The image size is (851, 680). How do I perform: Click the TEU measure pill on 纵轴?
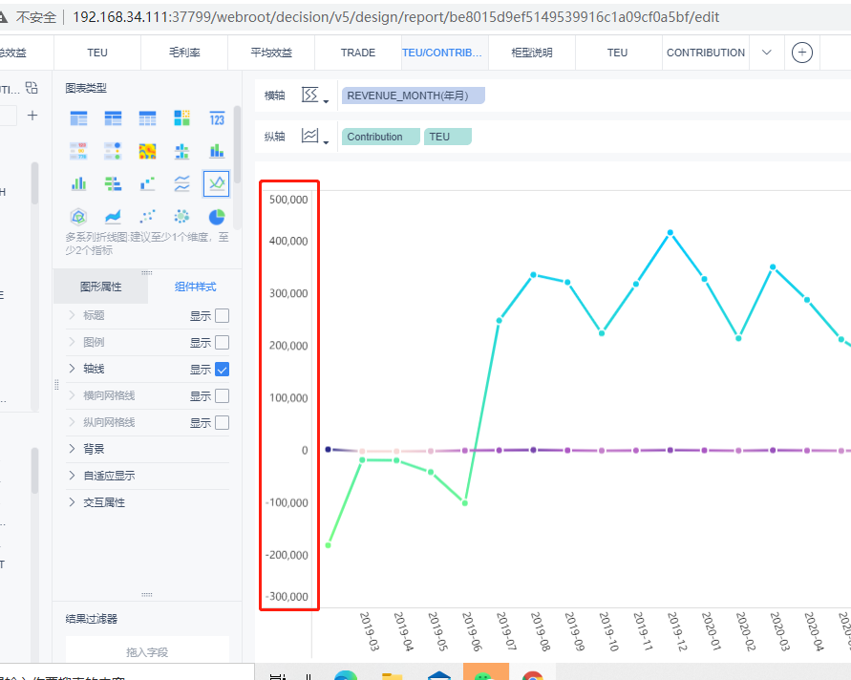[x=448, y=137]
